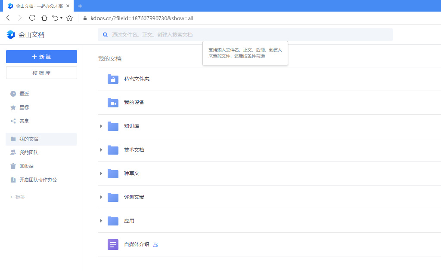Click the browser forward arrow
Image resolution: width=441 pixels, height=271 pixels.
20,18
